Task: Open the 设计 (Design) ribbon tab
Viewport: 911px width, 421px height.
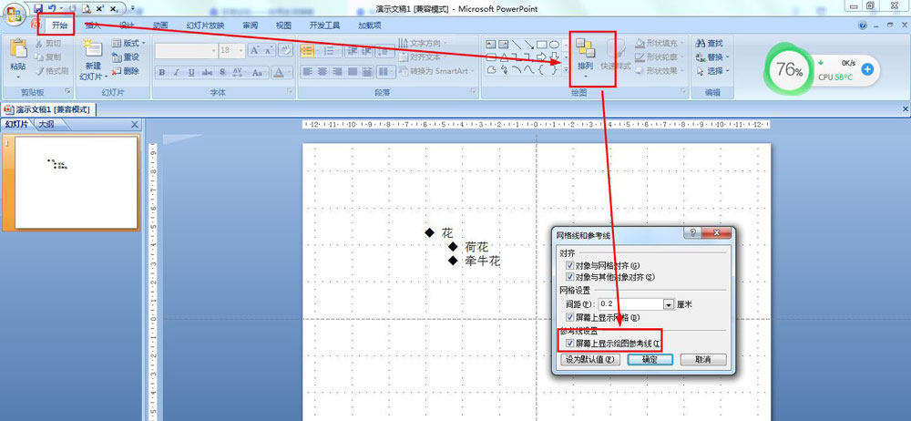Action: click(127, 26)
